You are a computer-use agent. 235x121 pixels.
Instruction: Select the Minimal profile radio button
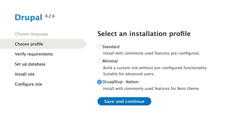click(99, 61)
